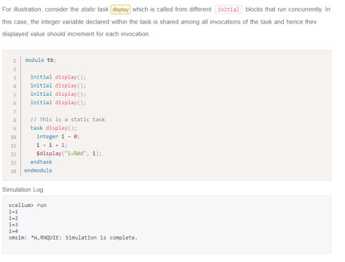Click line number 9 in the code gutter
Screen dimensions: 345x262
click(x=15, y=128)
